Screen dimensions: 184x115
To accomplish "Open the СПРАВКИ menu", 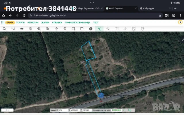I will click(57, 22).
